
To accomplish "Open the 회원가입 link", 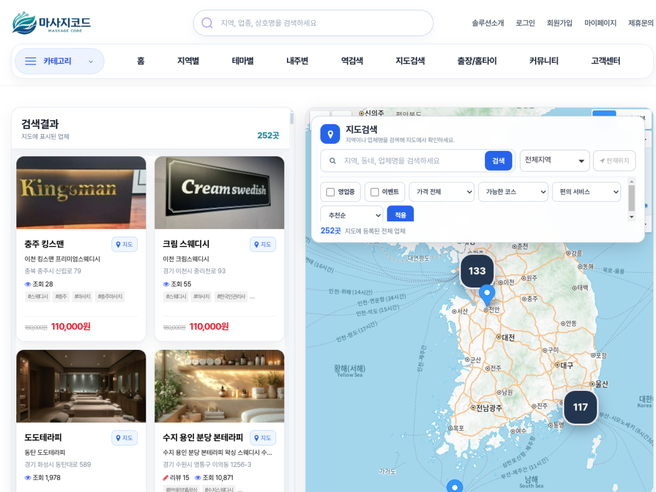I will [x=559, y=23].
